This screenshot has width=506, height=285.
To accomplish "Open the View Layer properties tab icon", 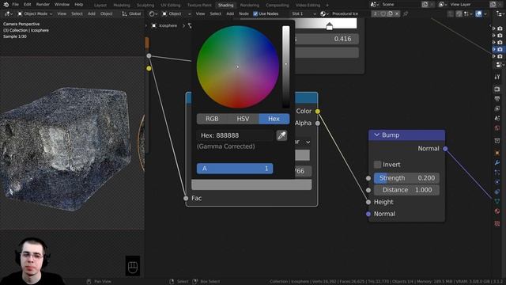I will (497, 108).
